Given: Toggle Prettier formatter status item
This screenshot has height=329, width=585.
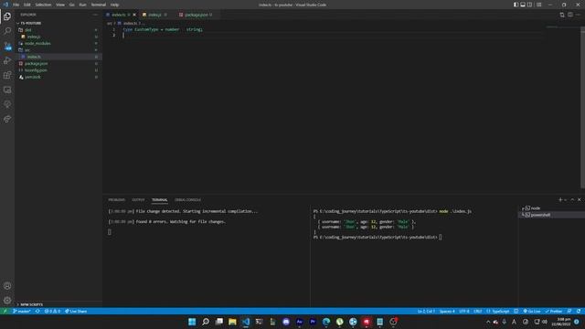Looking at the screenshot, I should pos(554,311).
